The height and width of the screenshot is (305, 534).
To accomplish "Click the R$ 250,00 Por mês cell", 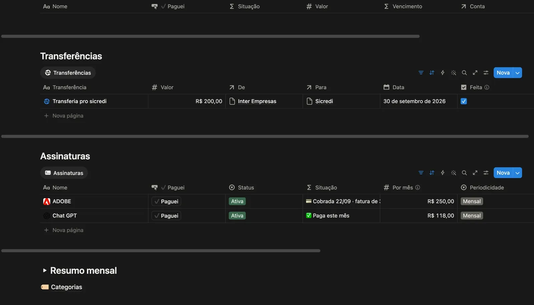I will pyautogui.click(x=419, y=202).
